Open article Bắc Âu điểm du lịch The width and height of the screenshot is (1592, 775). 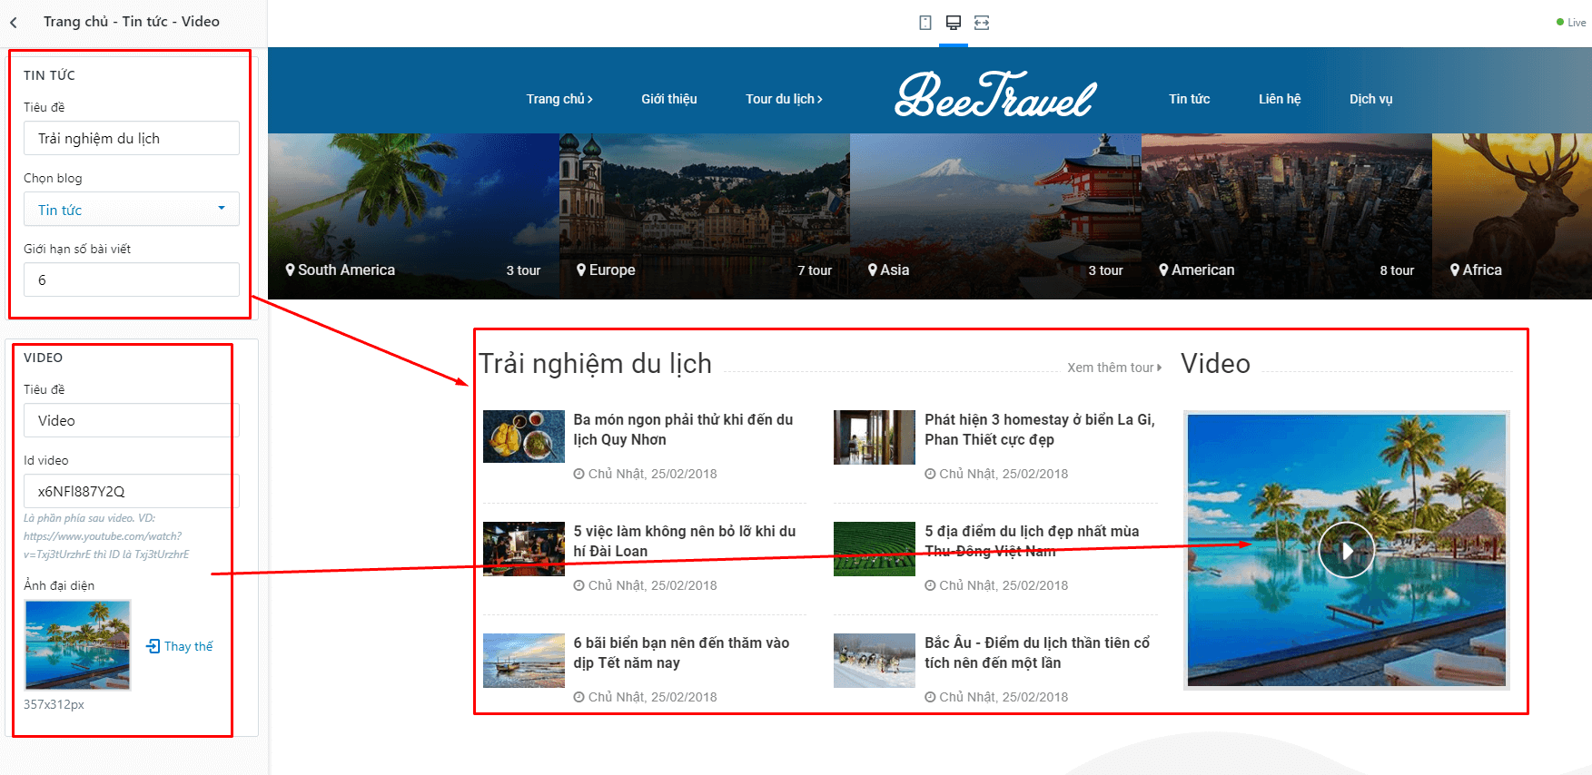coord(1037,652)
